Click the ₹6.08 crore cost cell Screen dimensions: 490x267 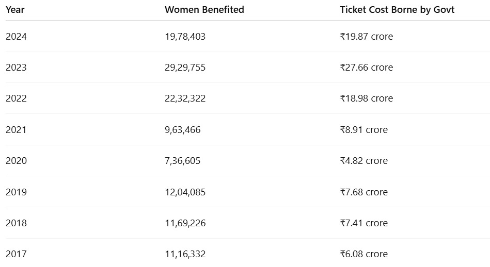tap(363, 254)
